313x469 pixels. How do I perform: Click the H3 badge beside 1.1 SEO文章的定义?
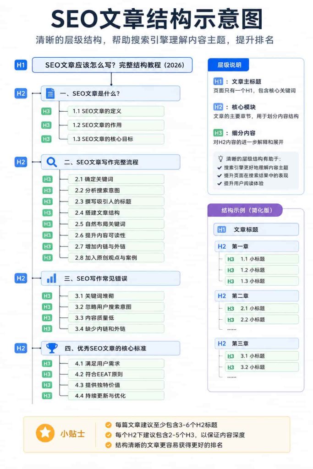tap(46, 111)
